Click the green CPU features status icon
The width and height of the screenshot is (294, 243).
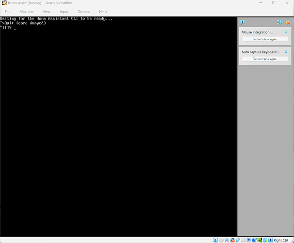click(x=260, y=240)
